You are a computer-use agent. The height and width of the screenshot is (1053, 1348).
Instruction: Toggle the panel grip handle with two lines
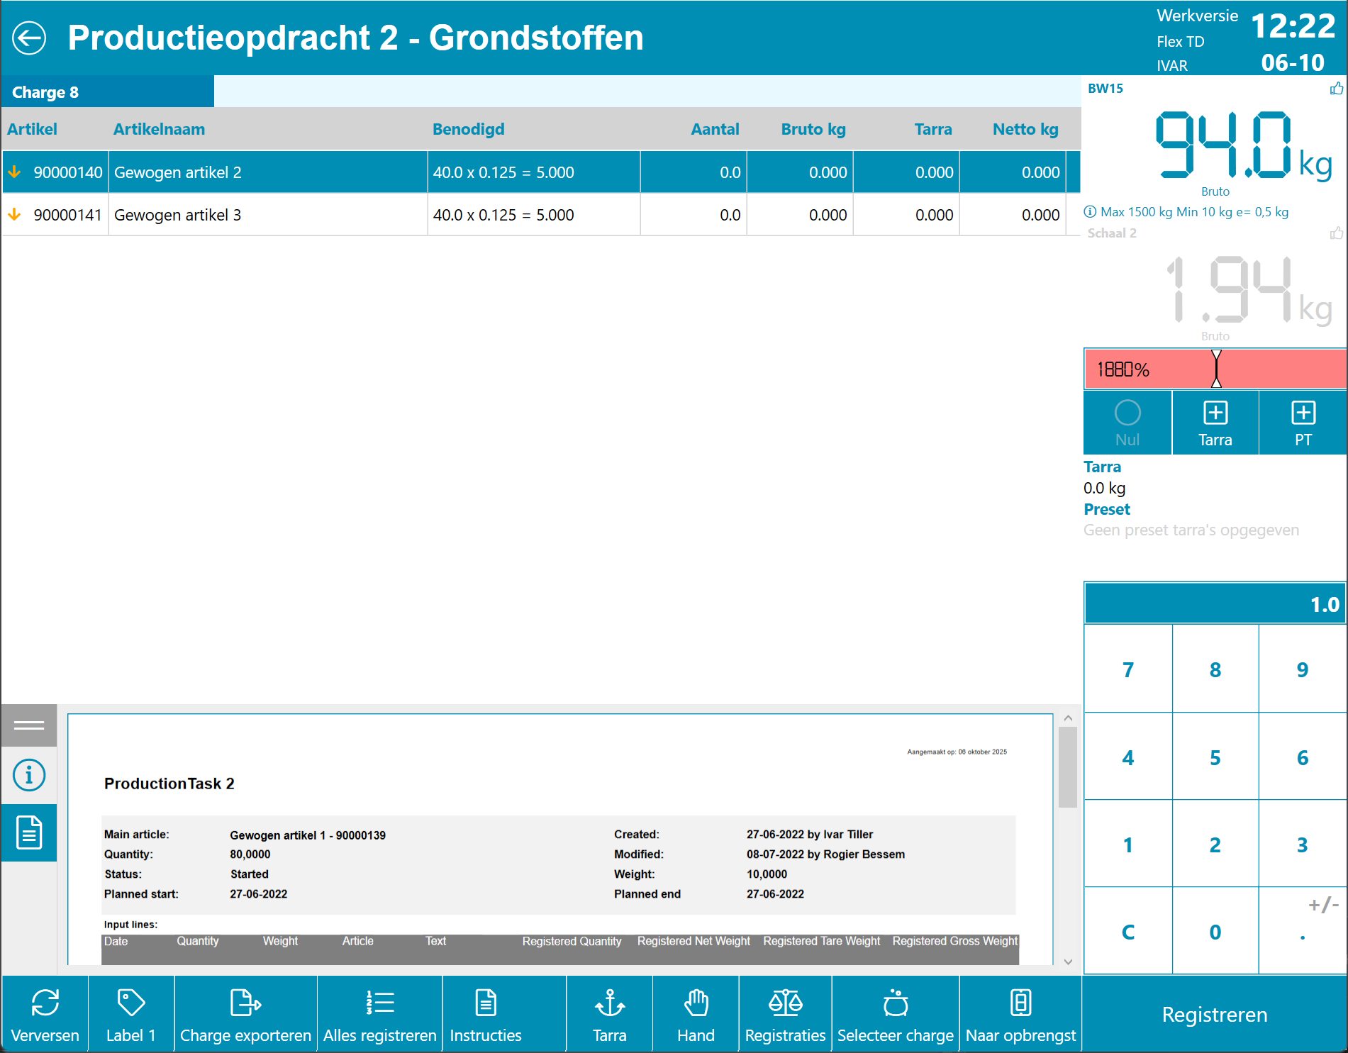pyautogui.click(x=29, y=725)
